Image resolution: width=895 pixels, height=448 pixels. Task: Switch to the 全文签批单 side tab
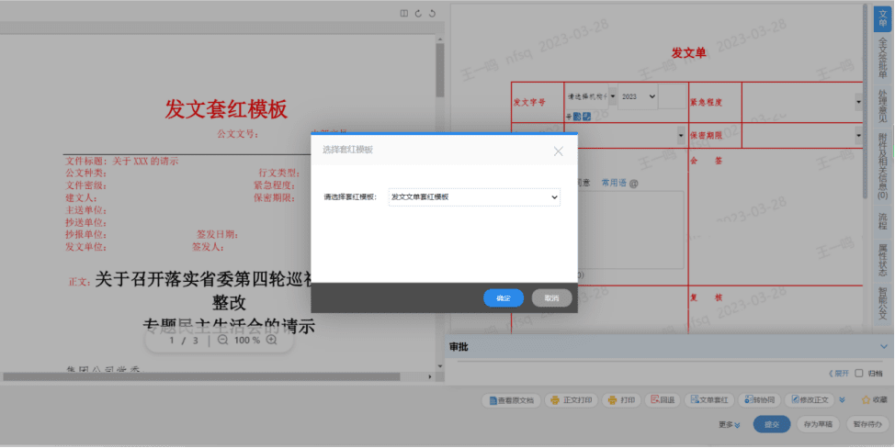point(883,58)
